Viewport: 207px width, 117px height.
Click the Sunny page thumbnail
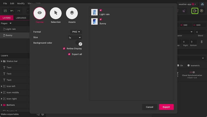pos(94,21)
